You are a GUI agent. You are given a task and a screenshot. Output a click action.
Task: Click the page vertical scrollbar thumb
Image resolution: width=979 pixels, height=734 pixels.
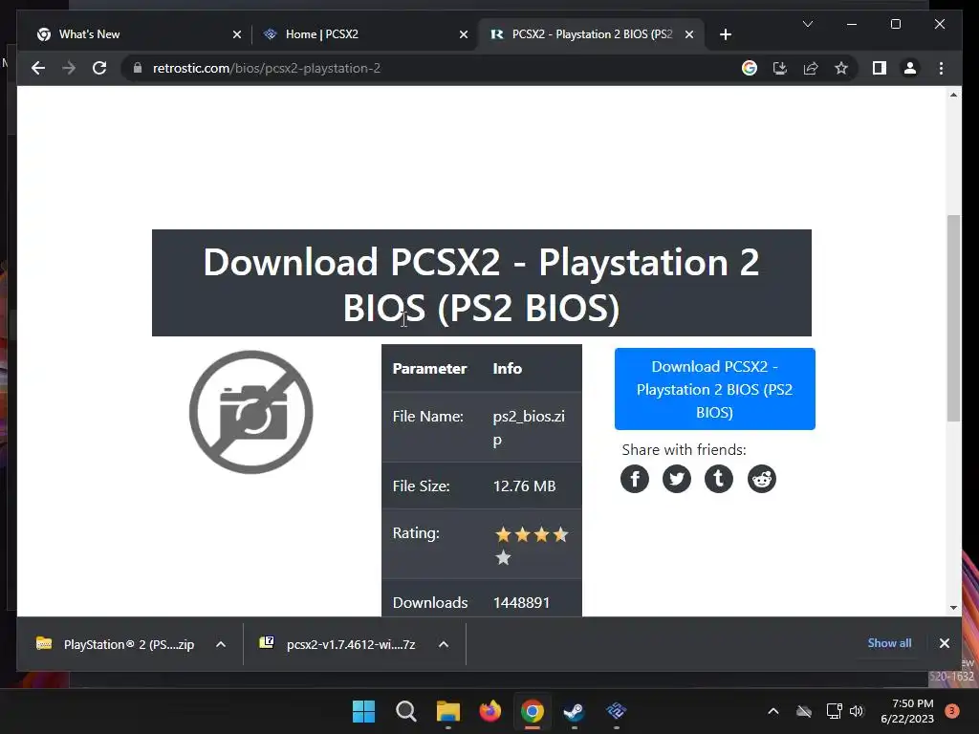click(953, 318)
